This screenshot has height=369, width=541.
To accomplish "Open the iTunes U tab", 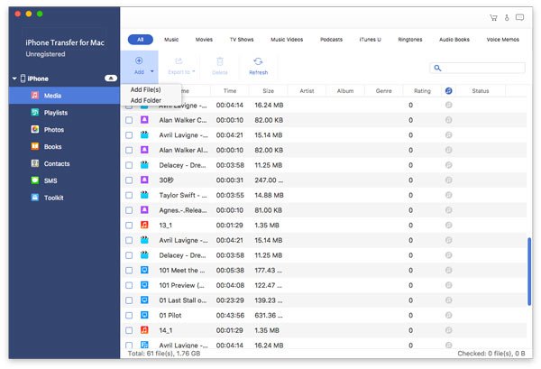I will coord(371,40).
